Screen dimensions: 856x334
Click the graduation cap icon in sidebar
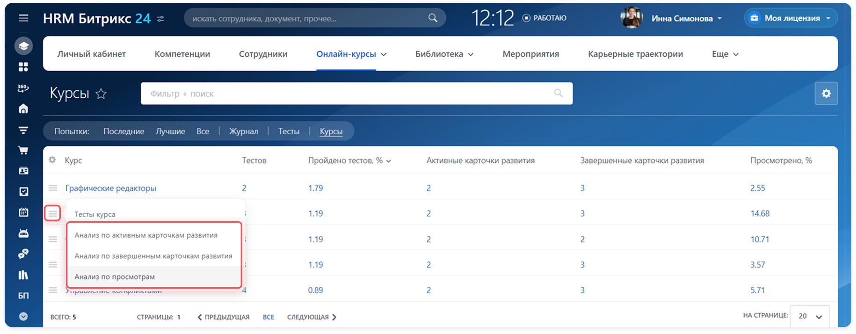coord(23,46)
